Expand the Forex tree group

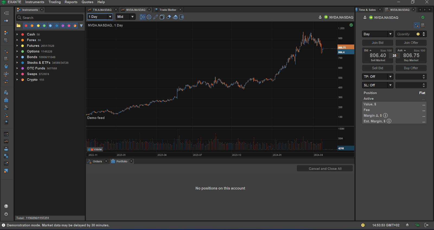[x=17, y=40]
